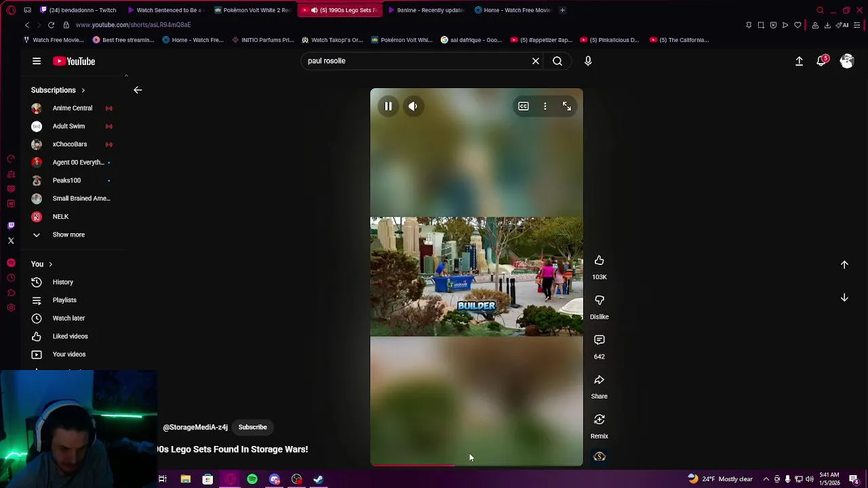The height and width of the screenshot is (488, 868).
Task: Open Small Brained American channel
Action: tap(73, 199)
